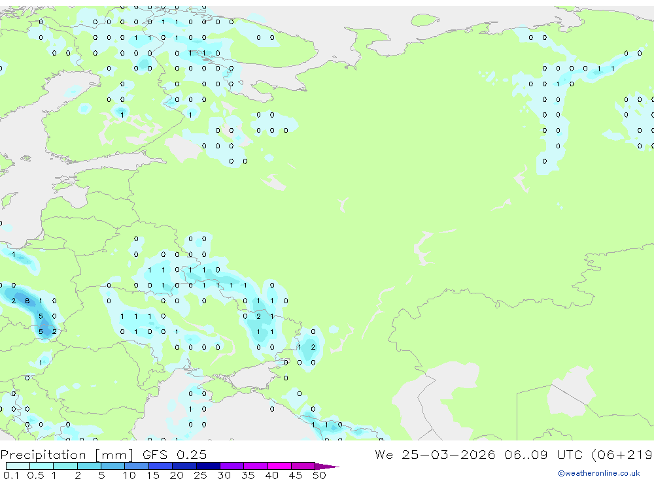Click the "06..09 UTC" time text
The image size is (654, 479).
[x=543, y=454]
